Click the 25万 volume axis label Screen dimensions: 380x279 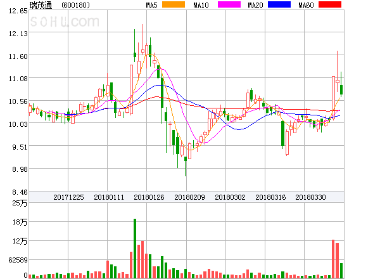click(x=20, y=203)
